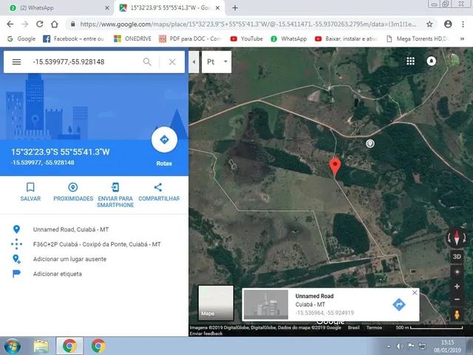This screenshot has height=355, width=473.
Task: Show hidden system tray icons
Action: click(389, 346)
